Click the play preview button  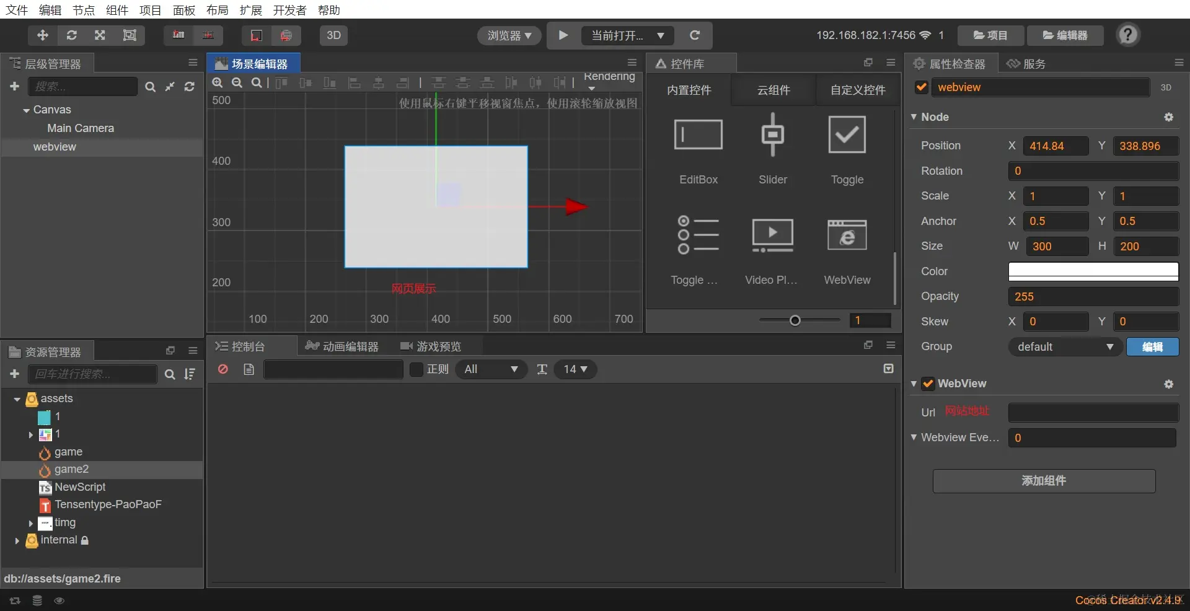tap(563, 35)
